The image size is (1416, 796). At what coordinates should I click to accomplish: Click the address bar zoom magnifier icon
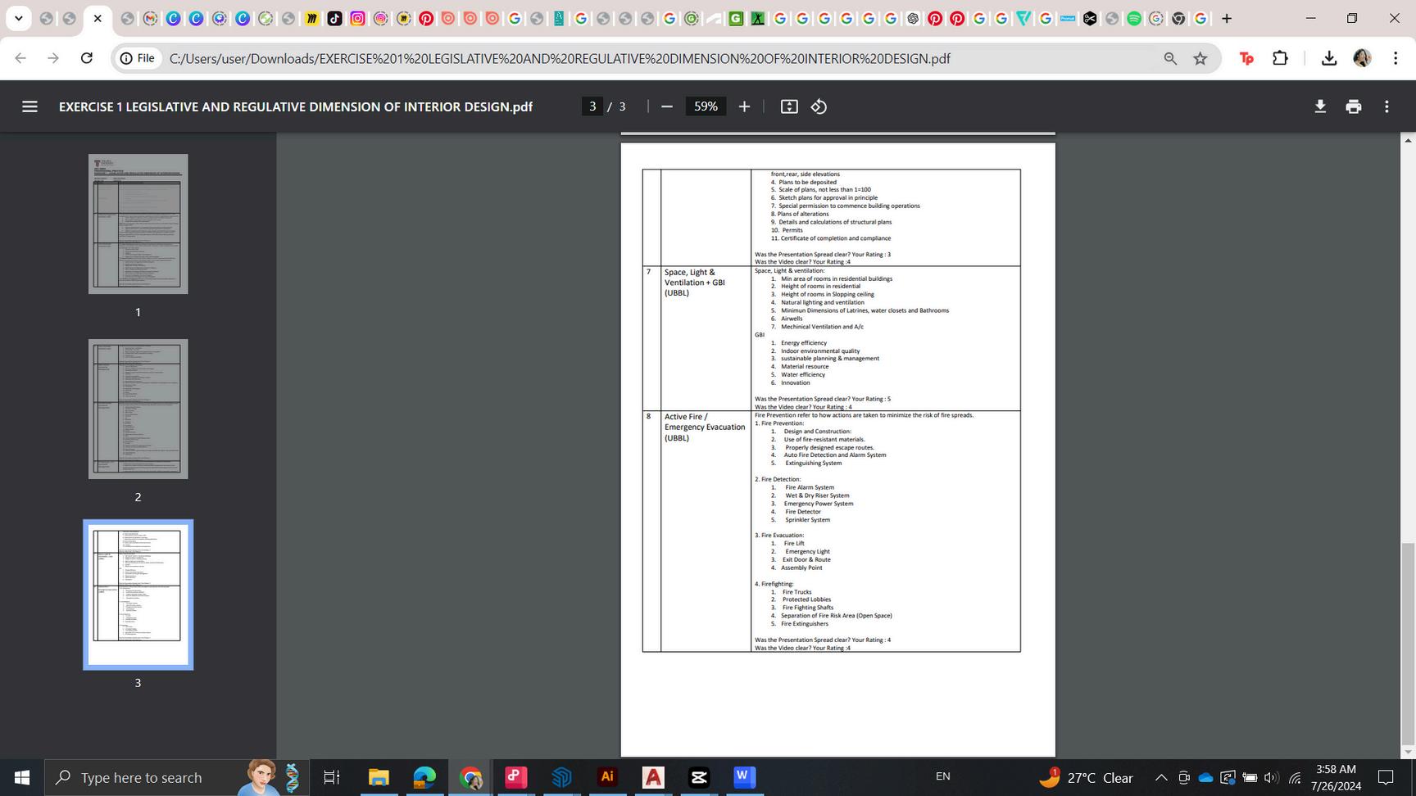(1170, 58)
